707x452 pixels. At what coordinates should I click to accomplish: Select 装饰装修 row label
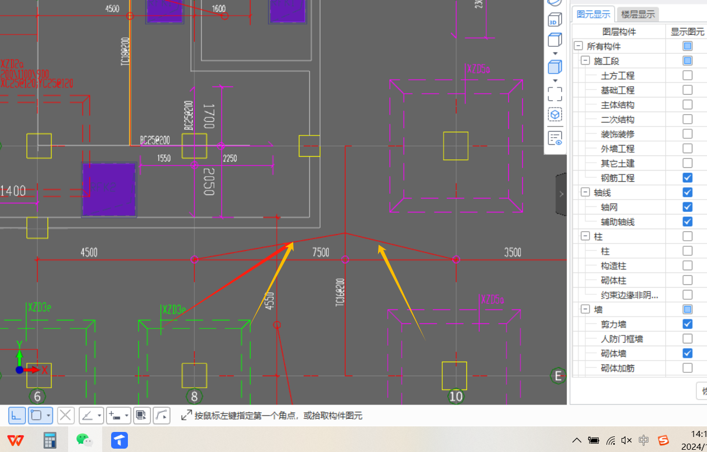click(618, 134)
